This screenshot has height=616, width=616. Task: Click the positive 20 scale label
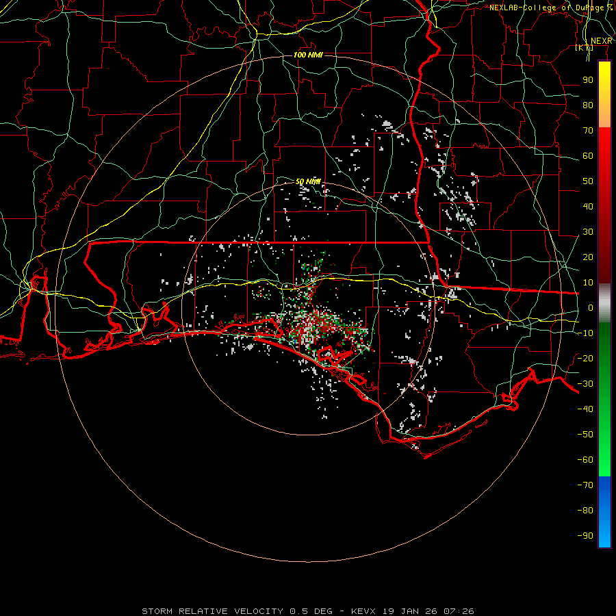[588, 257]
